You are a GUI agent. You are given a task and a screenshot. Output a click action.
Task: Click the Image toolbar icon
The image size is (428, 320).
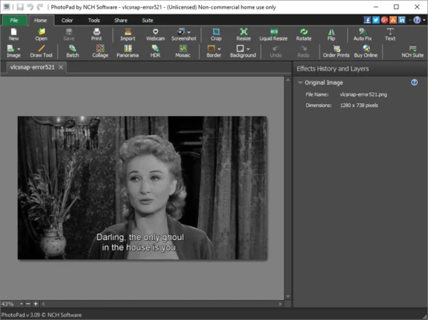coord(11,49)
